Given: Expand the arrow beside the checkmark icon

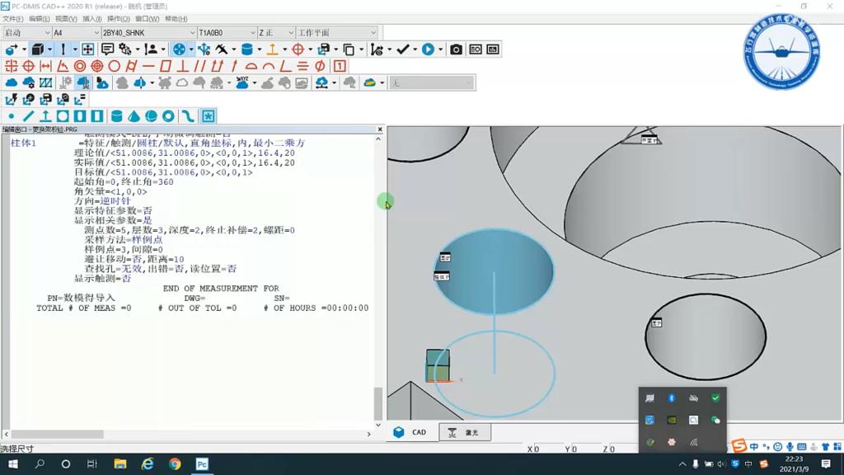Looking at the screenshot, I should tap(415, 49).
